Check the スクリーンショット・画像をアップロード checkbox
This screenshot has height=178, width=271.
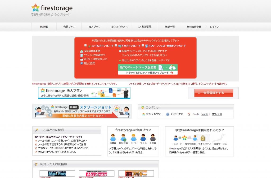click(x=142, y=45)
